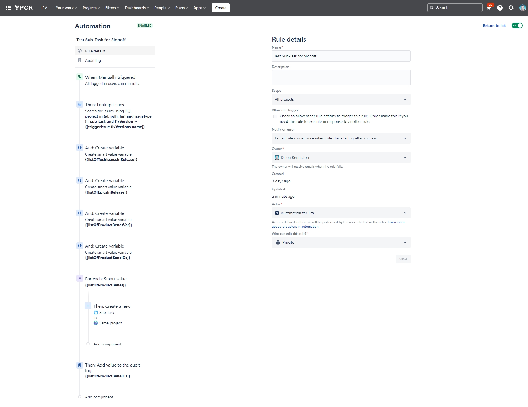Open the help icon
The height and width of the screenshot is (407, 528).
[x=500, y=7]
